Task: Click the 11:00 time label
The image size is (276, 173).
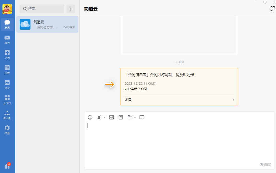Action: (179, 62)
